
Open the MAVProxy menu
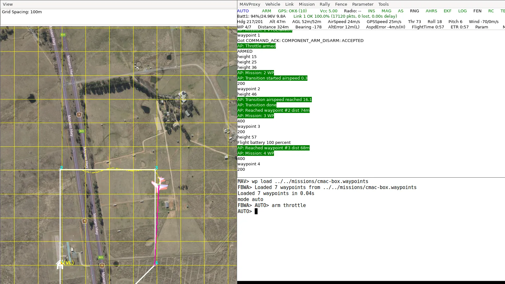250,4
